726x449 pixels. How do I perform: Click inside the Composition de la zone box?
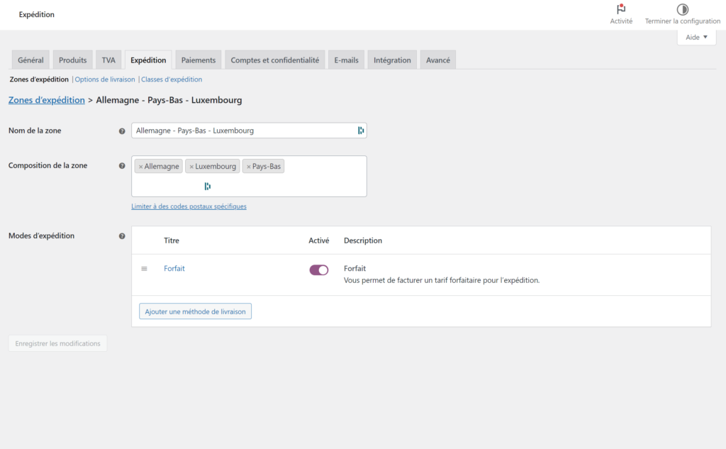(x=249, y=176)
